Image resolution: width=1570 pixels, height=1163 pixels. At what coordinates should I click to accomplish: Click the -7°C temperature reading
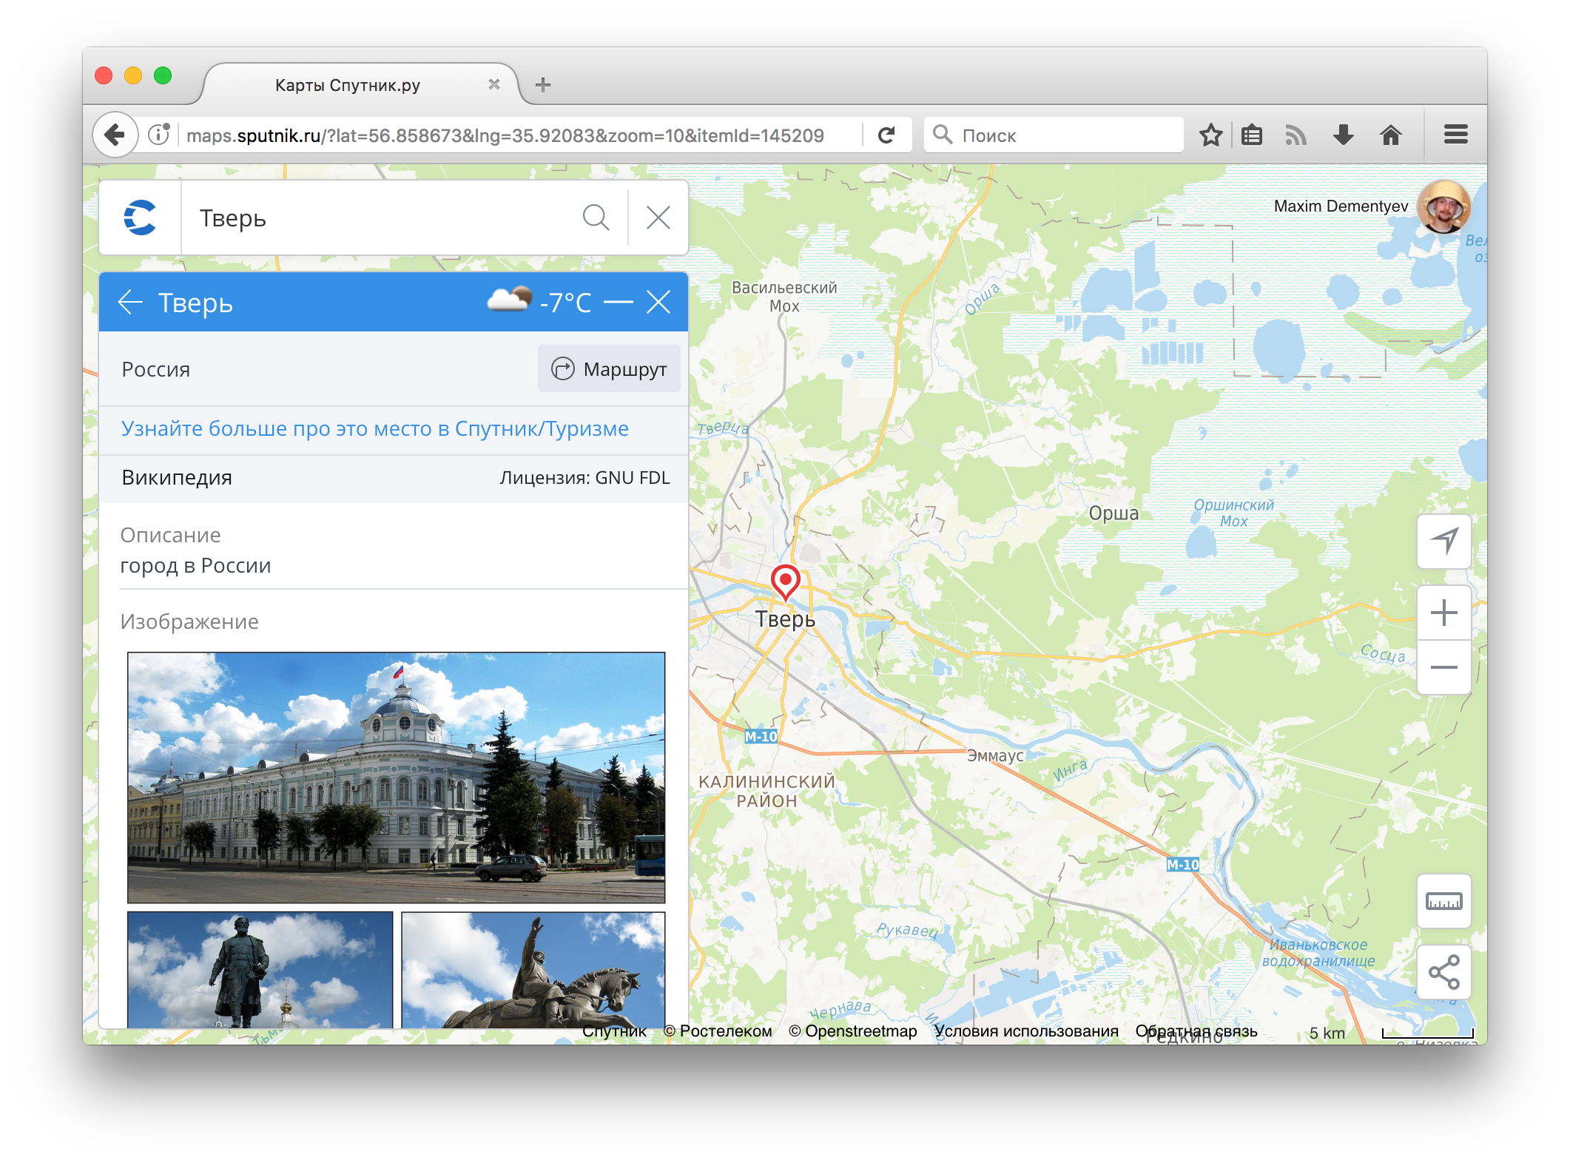click(x=565, y=303)
